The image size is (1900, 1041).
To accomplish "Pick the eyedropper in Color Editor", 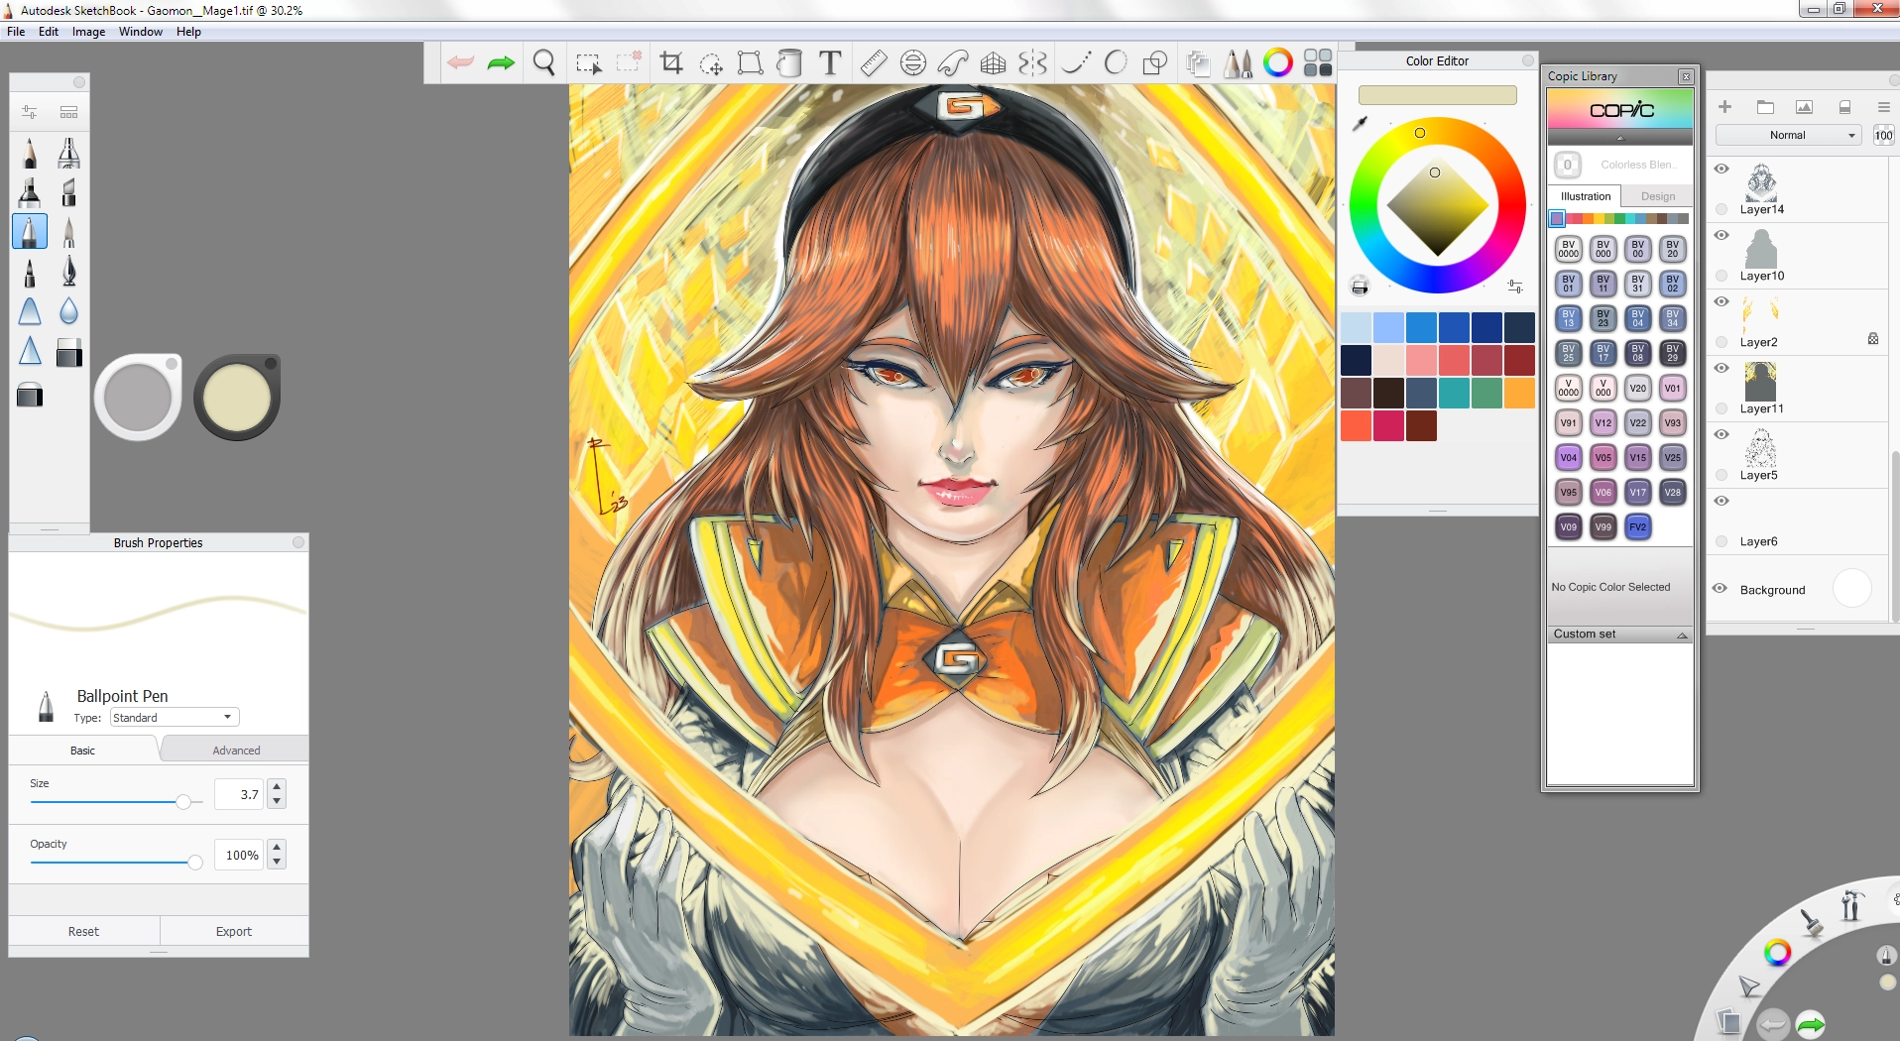I will tap(1361, 124).
